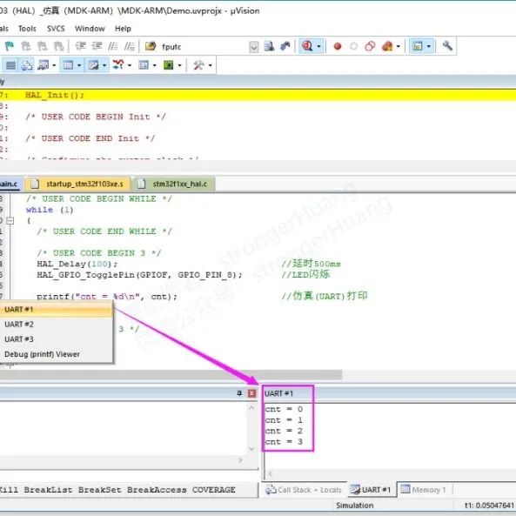This screenshot has height=516, width=516.
Task: Open Configuration wrench icon
Action: pyautogui.click(x=447, y=46)
